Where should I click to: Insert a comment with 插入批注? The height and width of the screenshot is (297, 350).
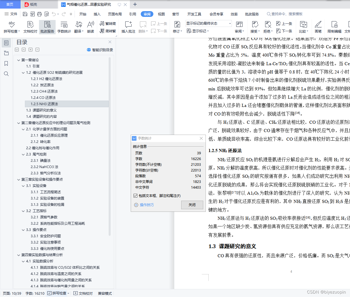click(128, 27)
